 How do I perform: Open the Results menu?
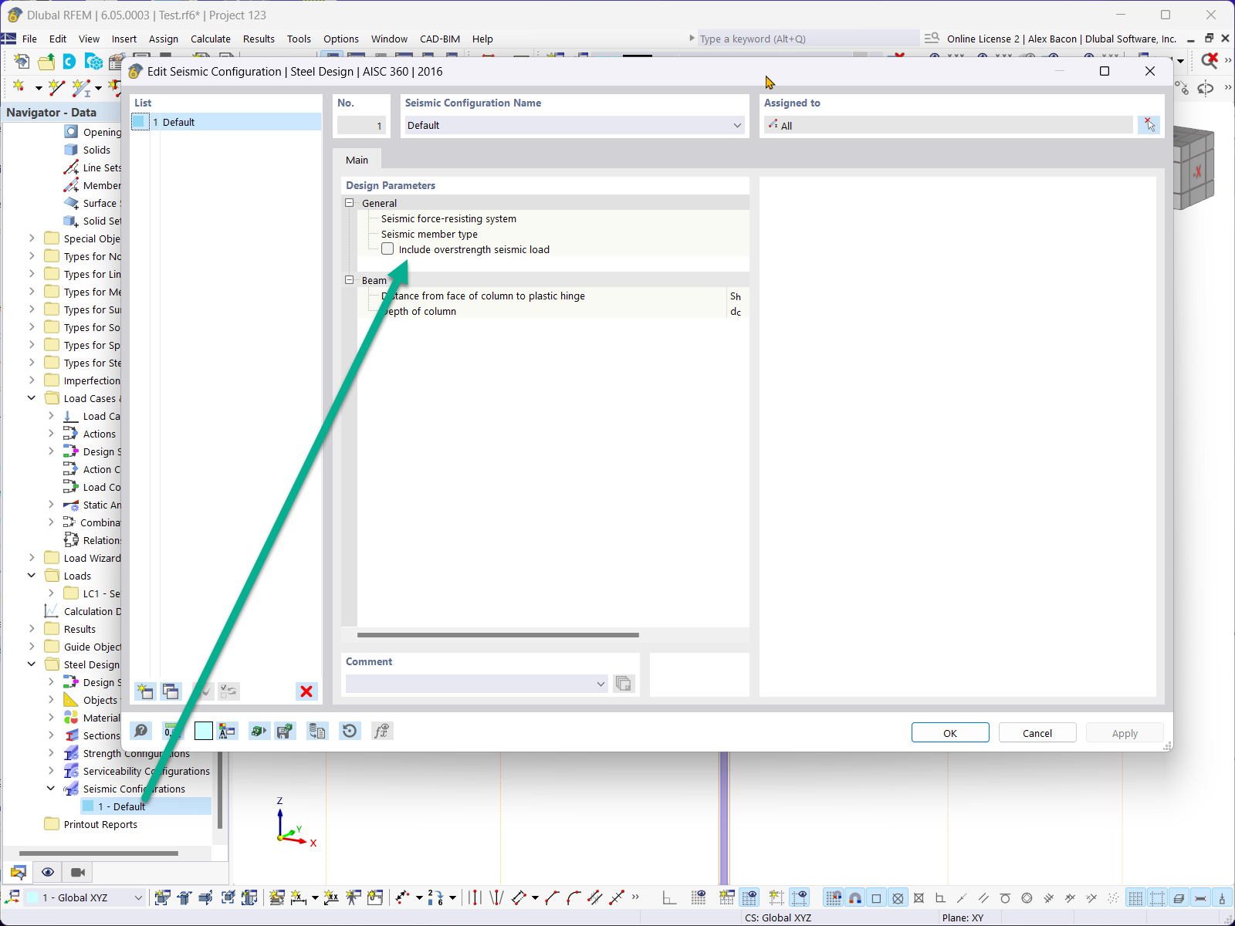259,39
